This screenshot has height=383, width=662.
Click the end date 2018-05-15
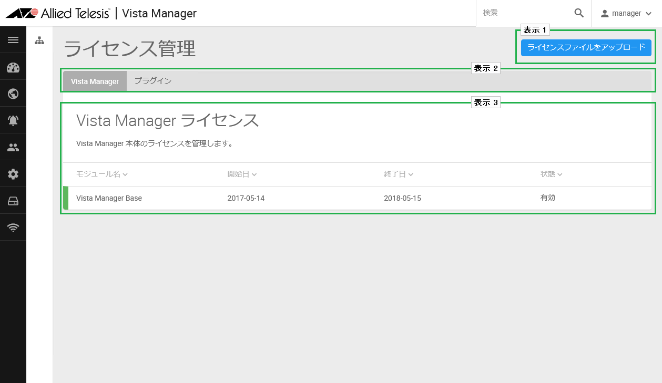click(403, 198)
